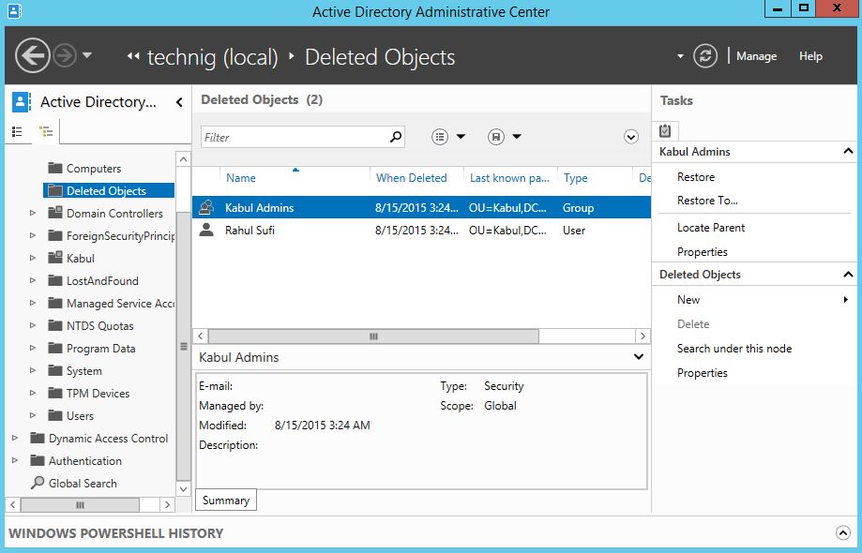
Task: Open the Manage menu
Action: [756, 56]
